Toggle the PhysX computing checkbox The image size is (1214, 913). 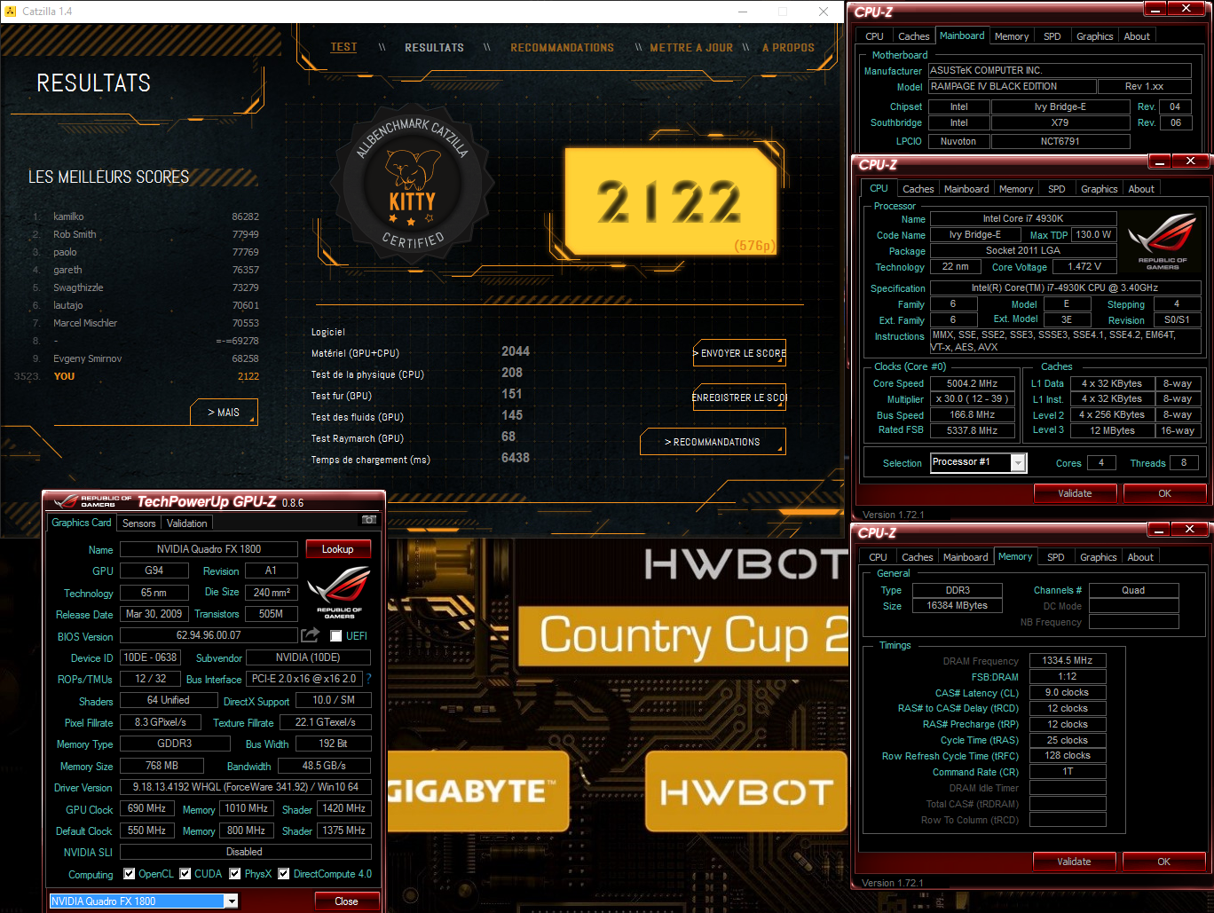pyautogui.click(x=235, y=874)
